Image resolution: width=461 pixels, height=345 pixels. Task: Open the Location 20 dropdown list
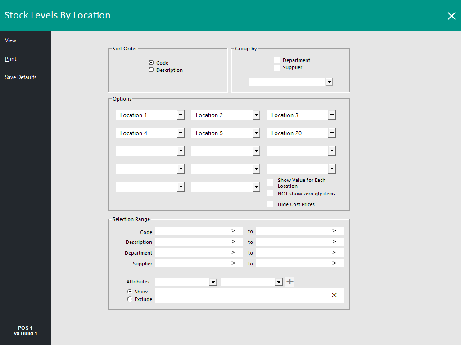[x=332, y=133]
